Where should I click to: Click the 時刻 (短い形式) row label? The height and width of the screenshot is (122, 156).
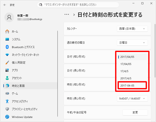pyautogui.click(x=76, y=85)
